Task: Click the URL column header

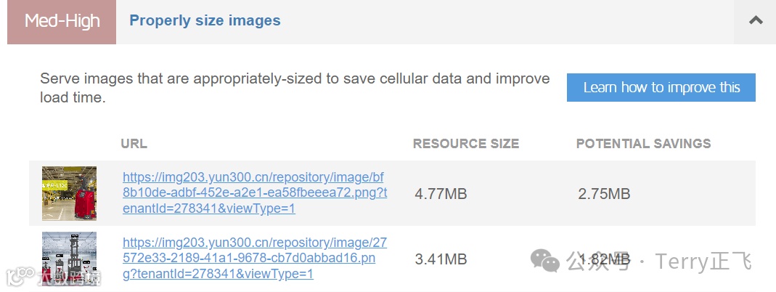Action: pos(134,144)
